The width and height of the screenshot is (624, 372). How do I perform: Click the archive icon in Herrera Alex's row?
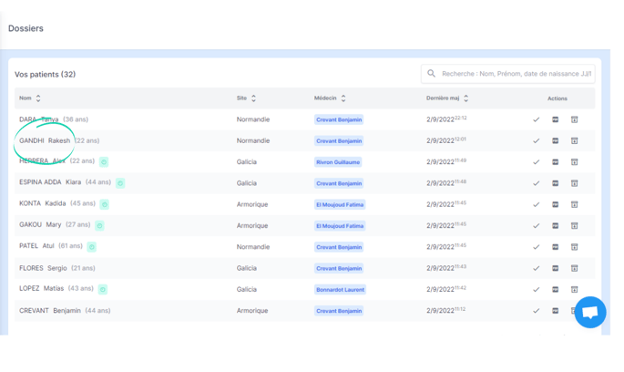coord(575,162)
